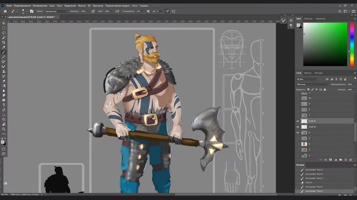Open tool preset picker arrow
The height and width of the screenshot is (200, 357).
point(16,11)
